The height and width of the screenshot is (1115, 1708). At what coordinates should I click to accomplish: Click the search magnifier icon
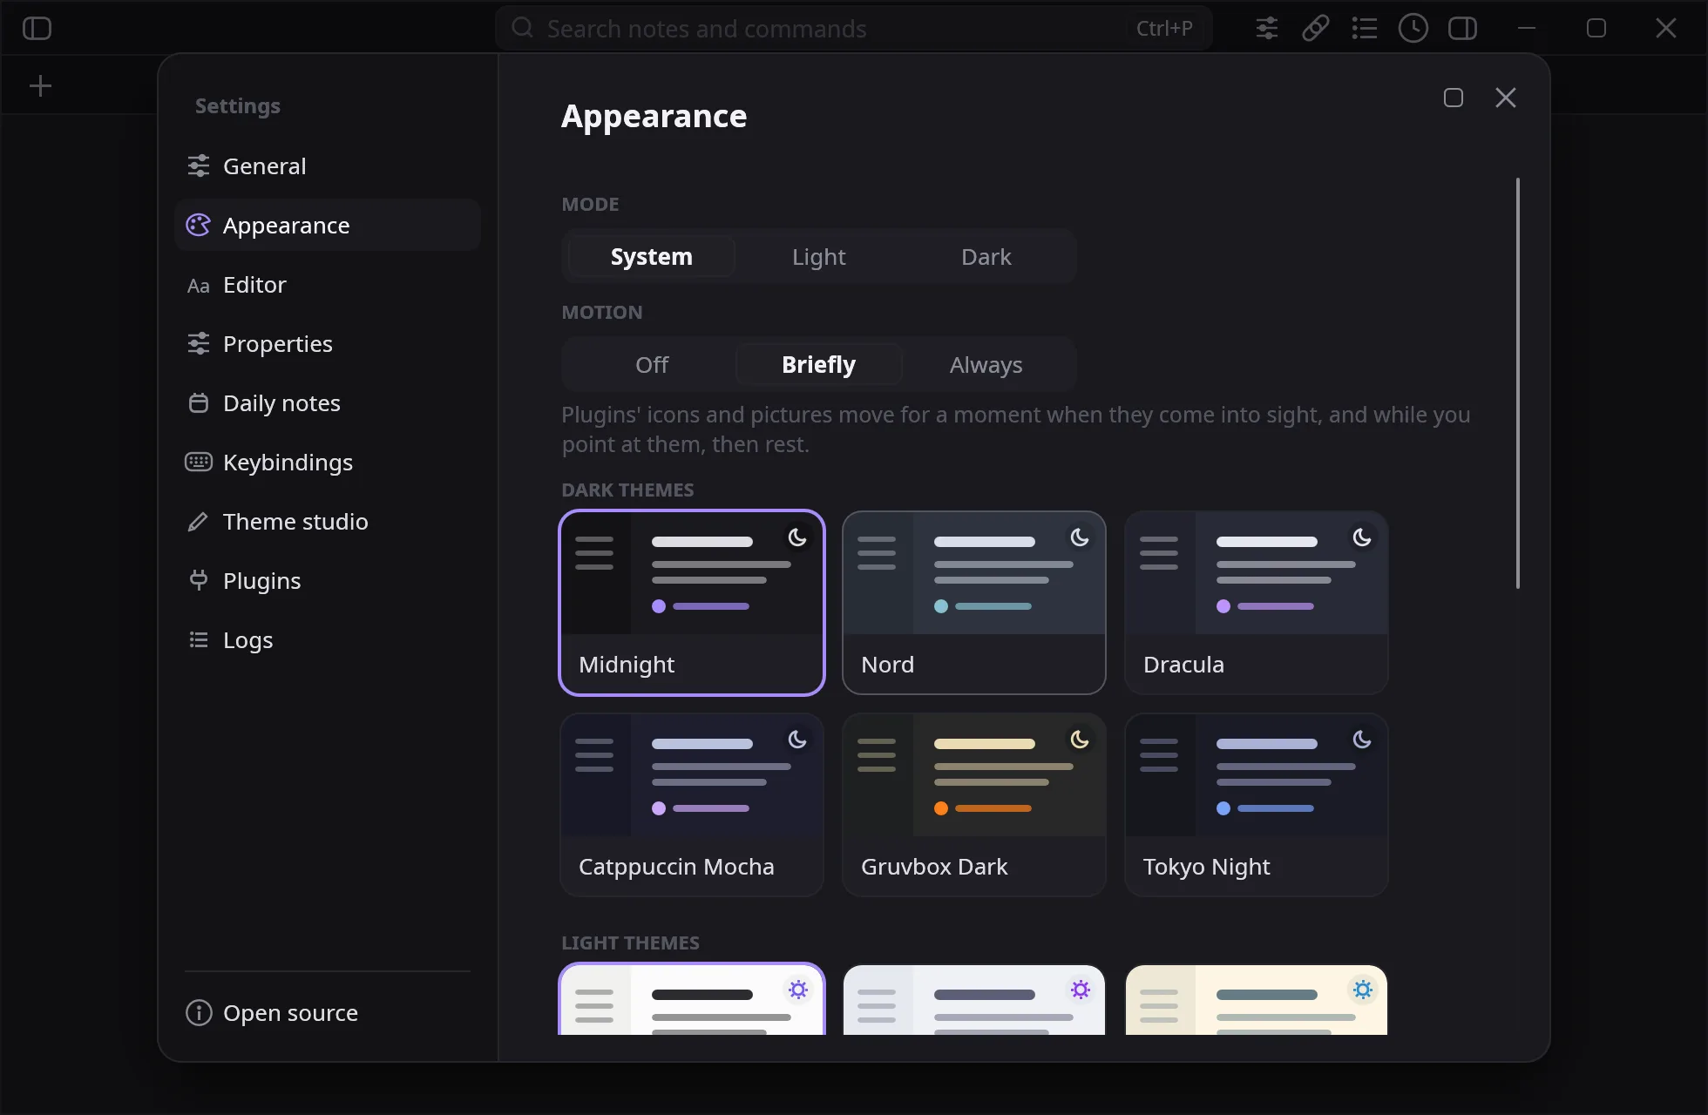coord(522,28)
